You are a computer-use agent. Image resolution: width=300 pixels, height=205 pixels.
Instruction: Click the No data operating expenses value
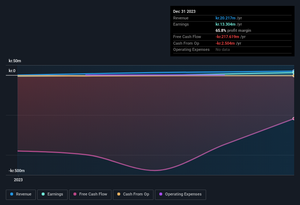coord(223,50)
